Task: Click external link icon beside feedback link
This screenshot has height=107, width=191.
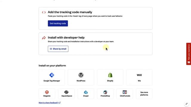Action: click(60, 103)
